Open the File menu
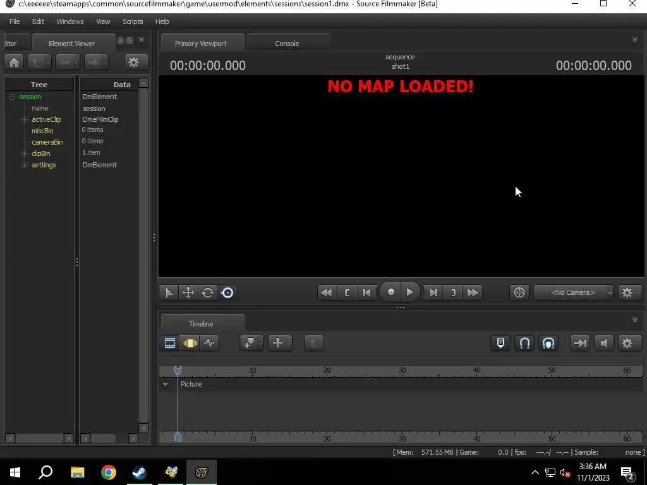Screen dimensions: 647x485 tap(15, 21)
